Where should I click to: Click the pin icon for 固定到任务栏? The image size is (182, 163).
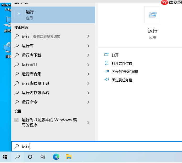tap(107, 80)
